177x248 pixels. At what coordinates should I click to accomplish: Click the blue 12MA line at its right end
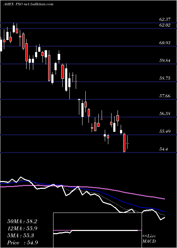(x=164, y=211)
